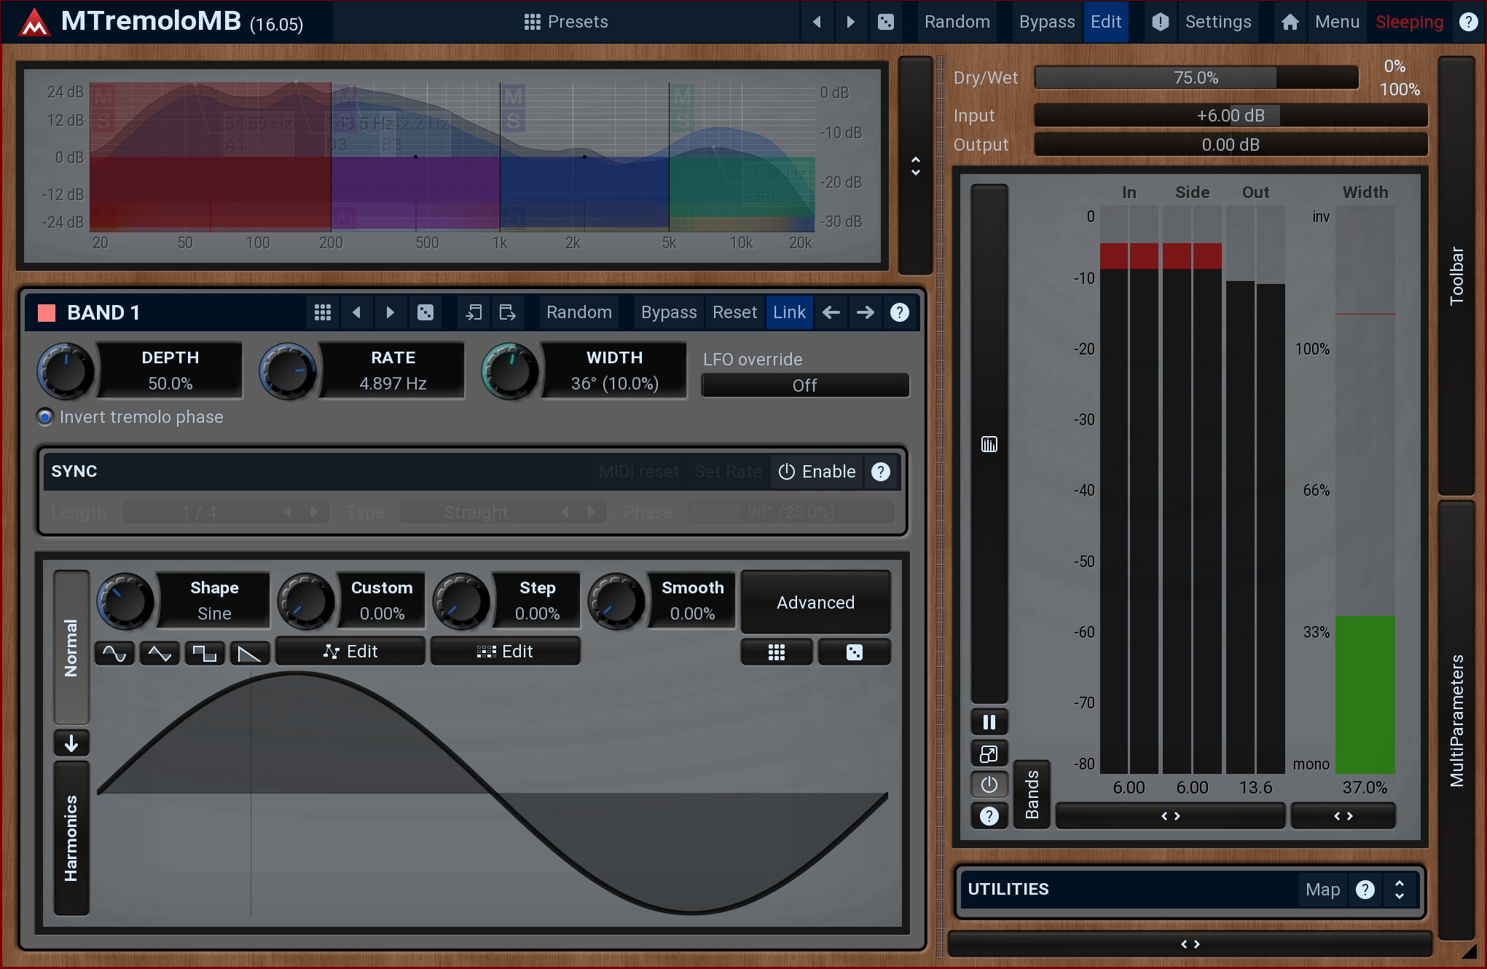1487x969 pixels.
Task: Toggle Edit mode in top bar
Action: pyautogui.click(x=1106, y=22)
